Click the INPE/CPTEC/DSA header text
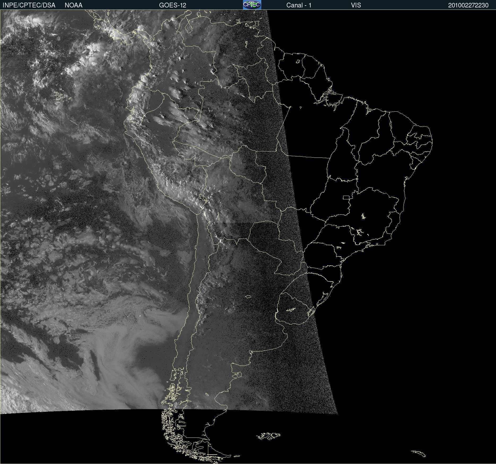Screen dimensions: 496x464 click(29, 5)
